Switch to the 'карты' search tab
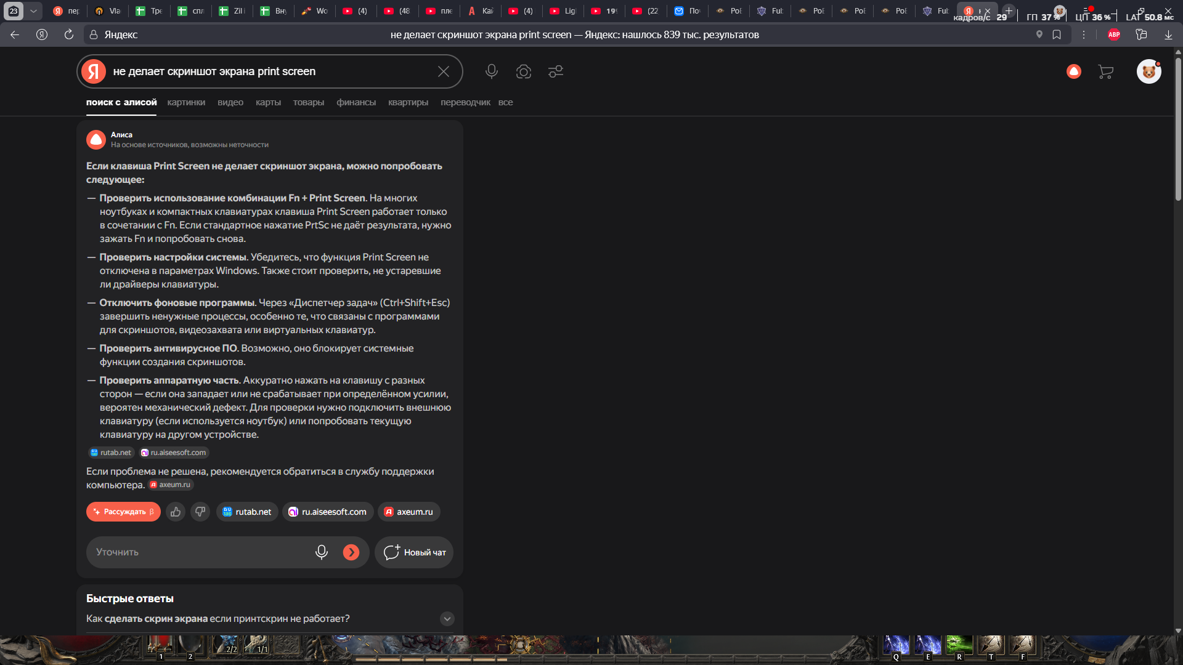The width and height of the screenshot is (1183, 665). [268, 102]
